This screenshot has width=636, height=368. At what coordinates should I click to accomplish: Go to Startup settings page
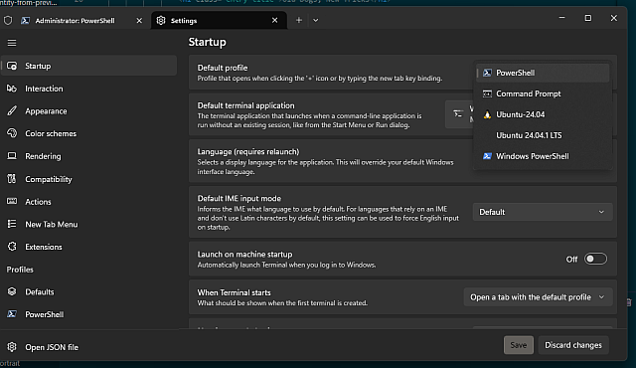tap(88, 66)
